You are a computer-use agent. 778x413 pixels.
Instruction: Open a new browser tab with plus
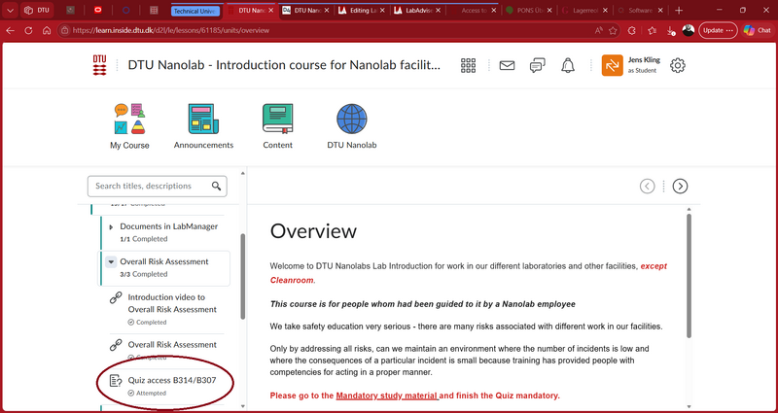[679, 11]
